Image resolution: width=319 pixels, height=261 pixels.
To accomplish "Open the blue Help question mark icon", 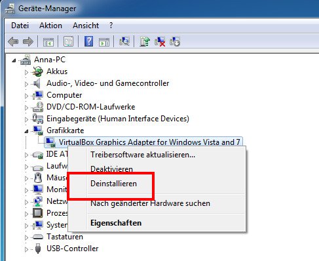I will point(88,41).
